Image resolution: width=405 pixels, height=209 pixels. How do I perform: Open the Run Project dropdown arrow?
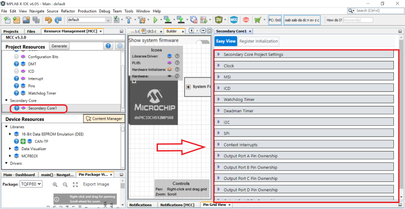point(161,20)
